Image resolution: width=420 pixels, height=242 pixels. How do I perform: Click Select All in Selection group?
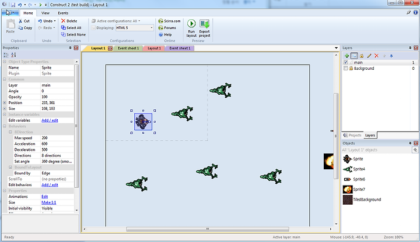[x=71, y=28]
